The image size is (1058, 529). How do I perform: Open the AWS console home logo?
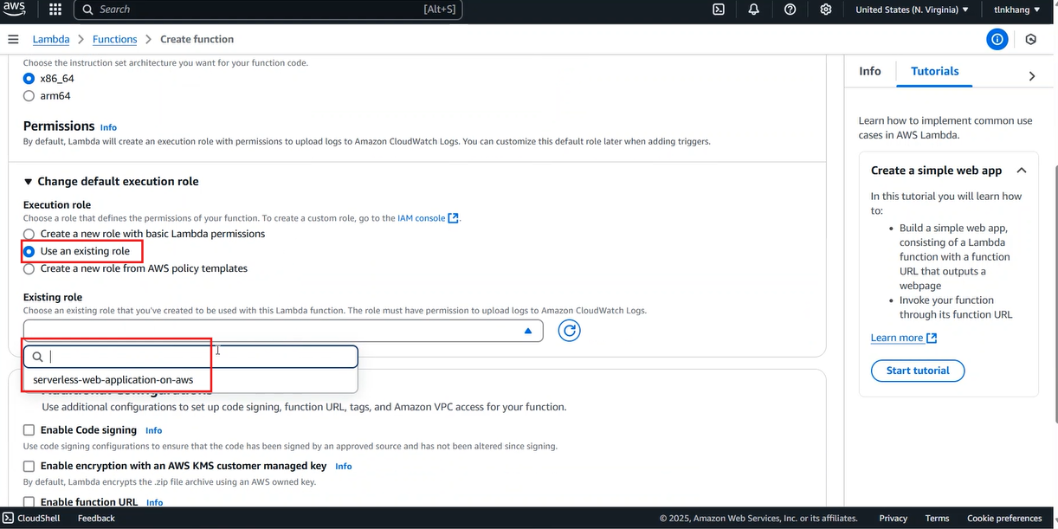click(15, 10)
